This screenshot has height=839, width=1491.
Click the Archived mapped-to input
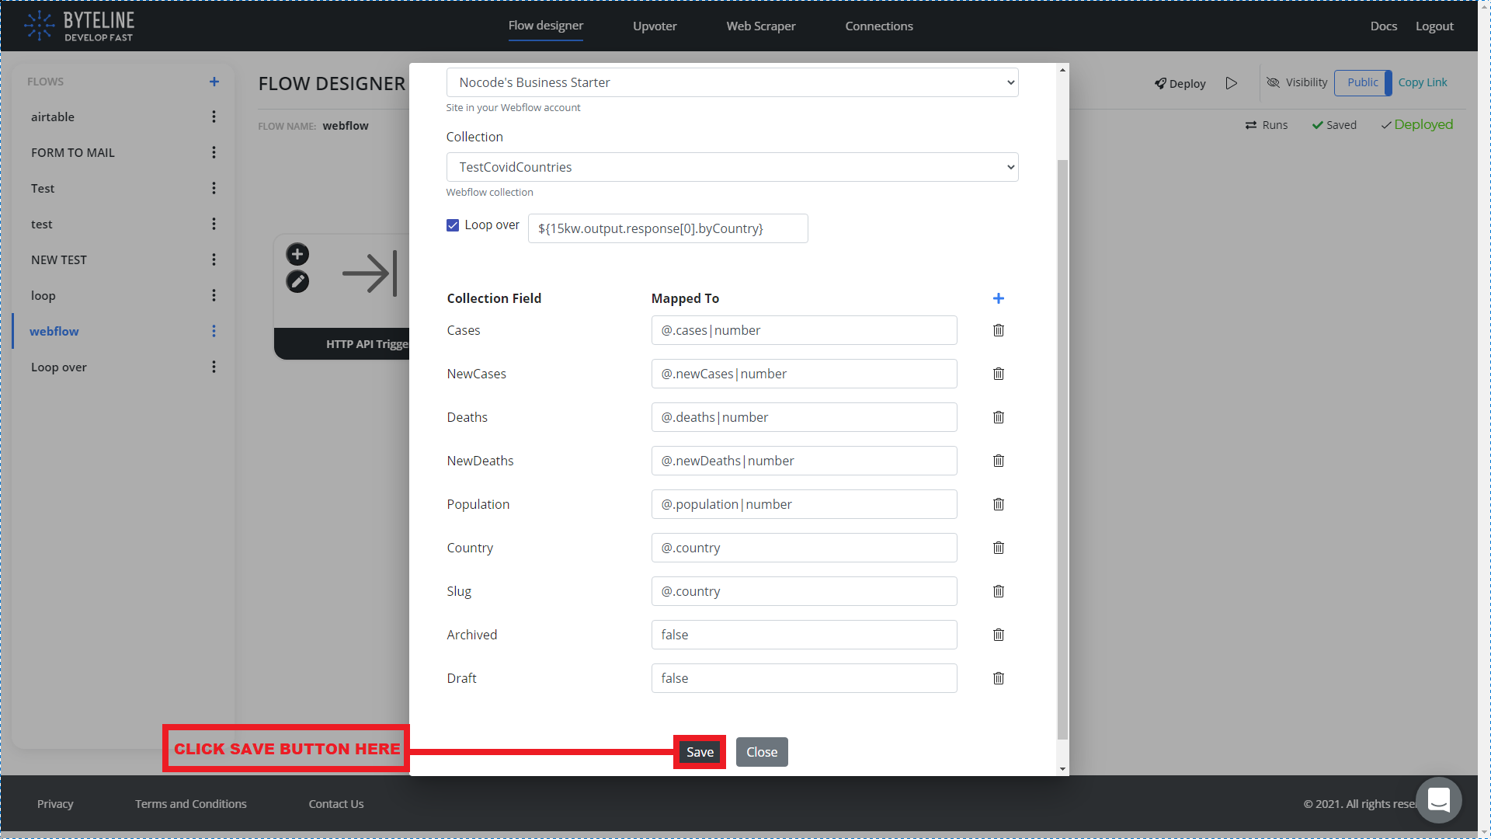click(x=804, y=635)
